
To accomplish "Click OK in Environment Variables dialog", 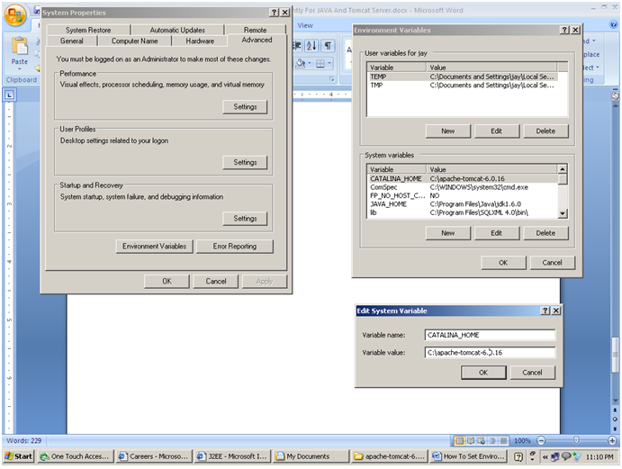I will [503, 263].
